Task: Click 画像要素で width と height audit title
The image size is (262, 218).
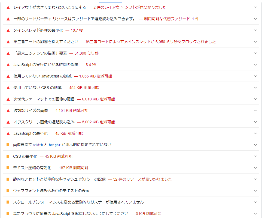Action: point(62,145)
